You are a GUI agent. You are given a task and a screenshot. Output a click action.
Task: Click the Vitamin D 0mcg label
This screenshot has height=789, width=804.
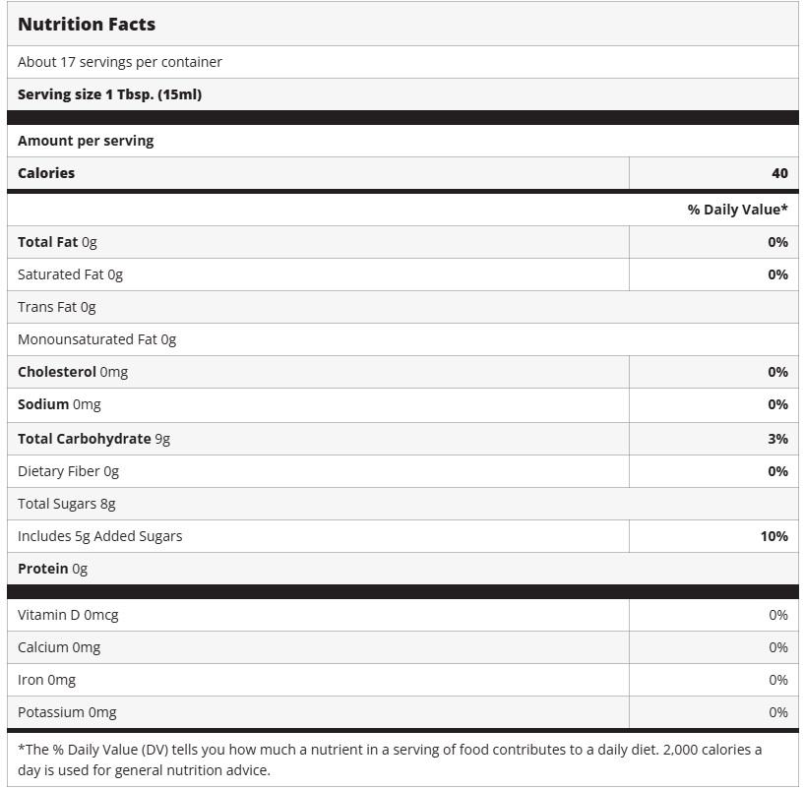click(x=68, y=615)
